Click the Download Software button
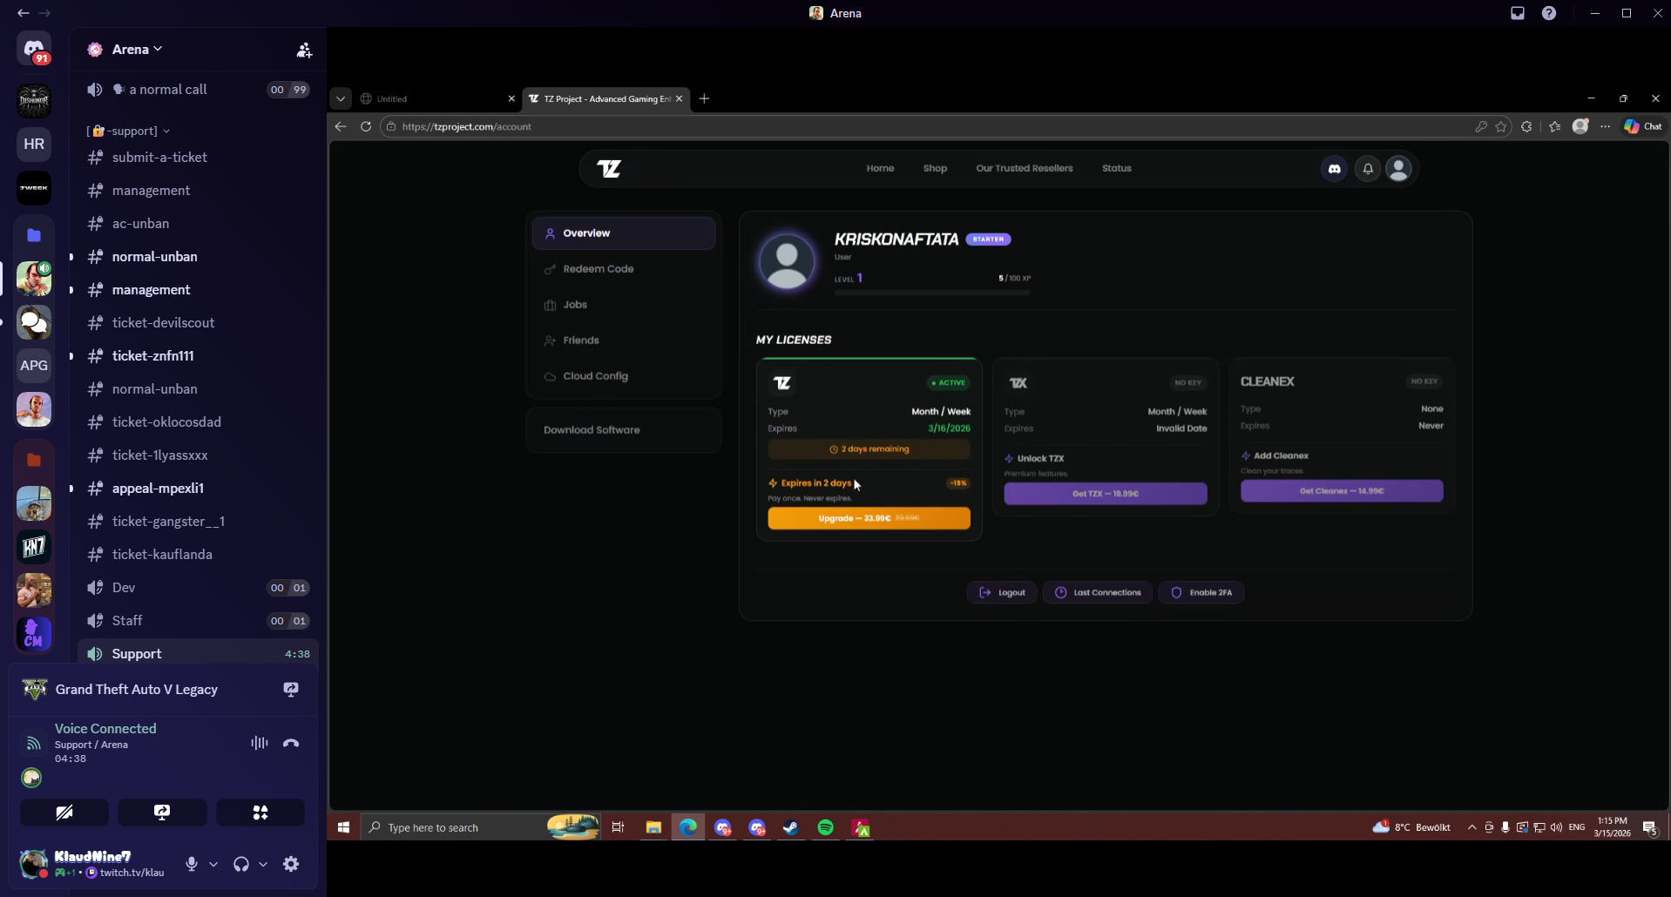Image resolution: width=1671 pixels, height=897 pixels. tap(624, 430)
